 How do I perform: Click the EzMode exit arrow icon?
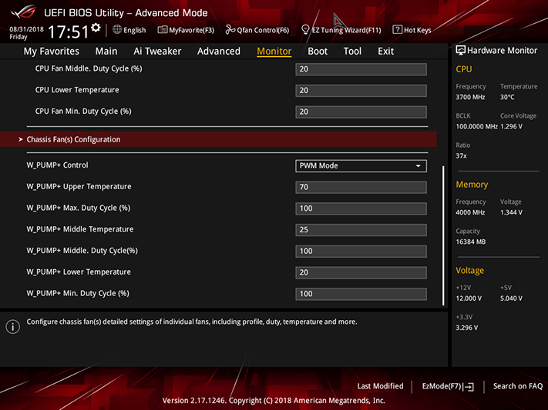click(x=469, y=387)
